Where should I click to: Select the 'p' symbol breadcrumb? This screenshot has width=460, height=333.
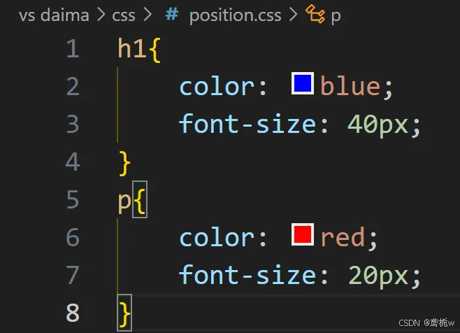click(336, 16)
